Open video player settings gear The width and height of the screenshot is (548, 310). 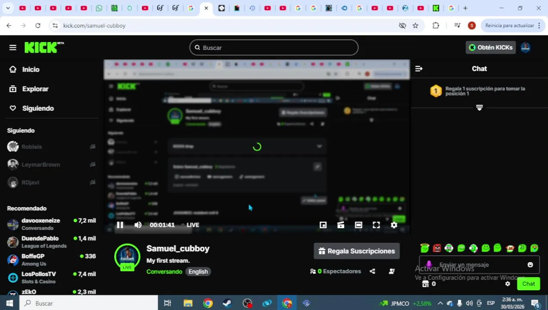394,225
